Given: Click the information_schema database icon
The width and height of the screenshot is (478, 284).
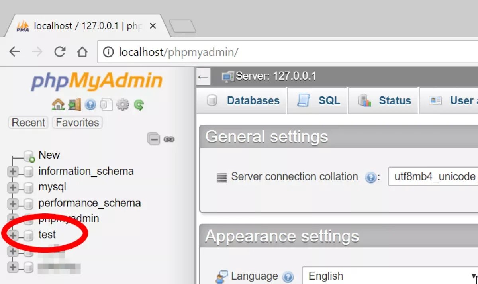Looking at the screenshot, I should coord(28,172).
